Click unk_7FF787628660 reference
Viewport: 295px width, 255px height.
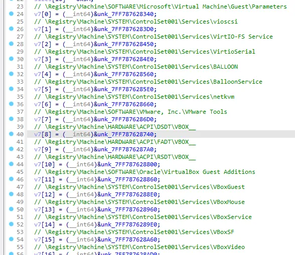click(x=125, y=104)
